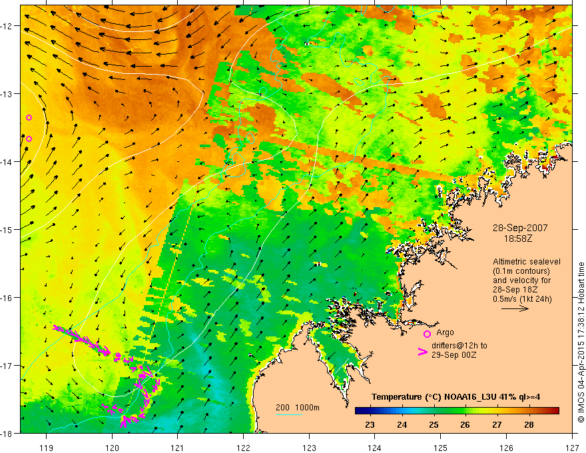Image resolution: width=586 pixels, height=453 pixels.
Task: Click the text "0.5m/s (1kt 24h)"
Action: coord(522,299)
